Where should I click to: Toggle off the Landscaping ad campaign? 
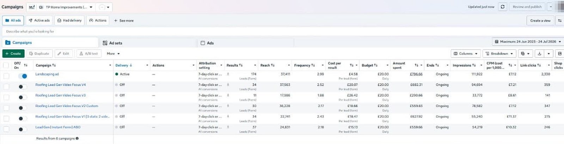click(23, 76)
